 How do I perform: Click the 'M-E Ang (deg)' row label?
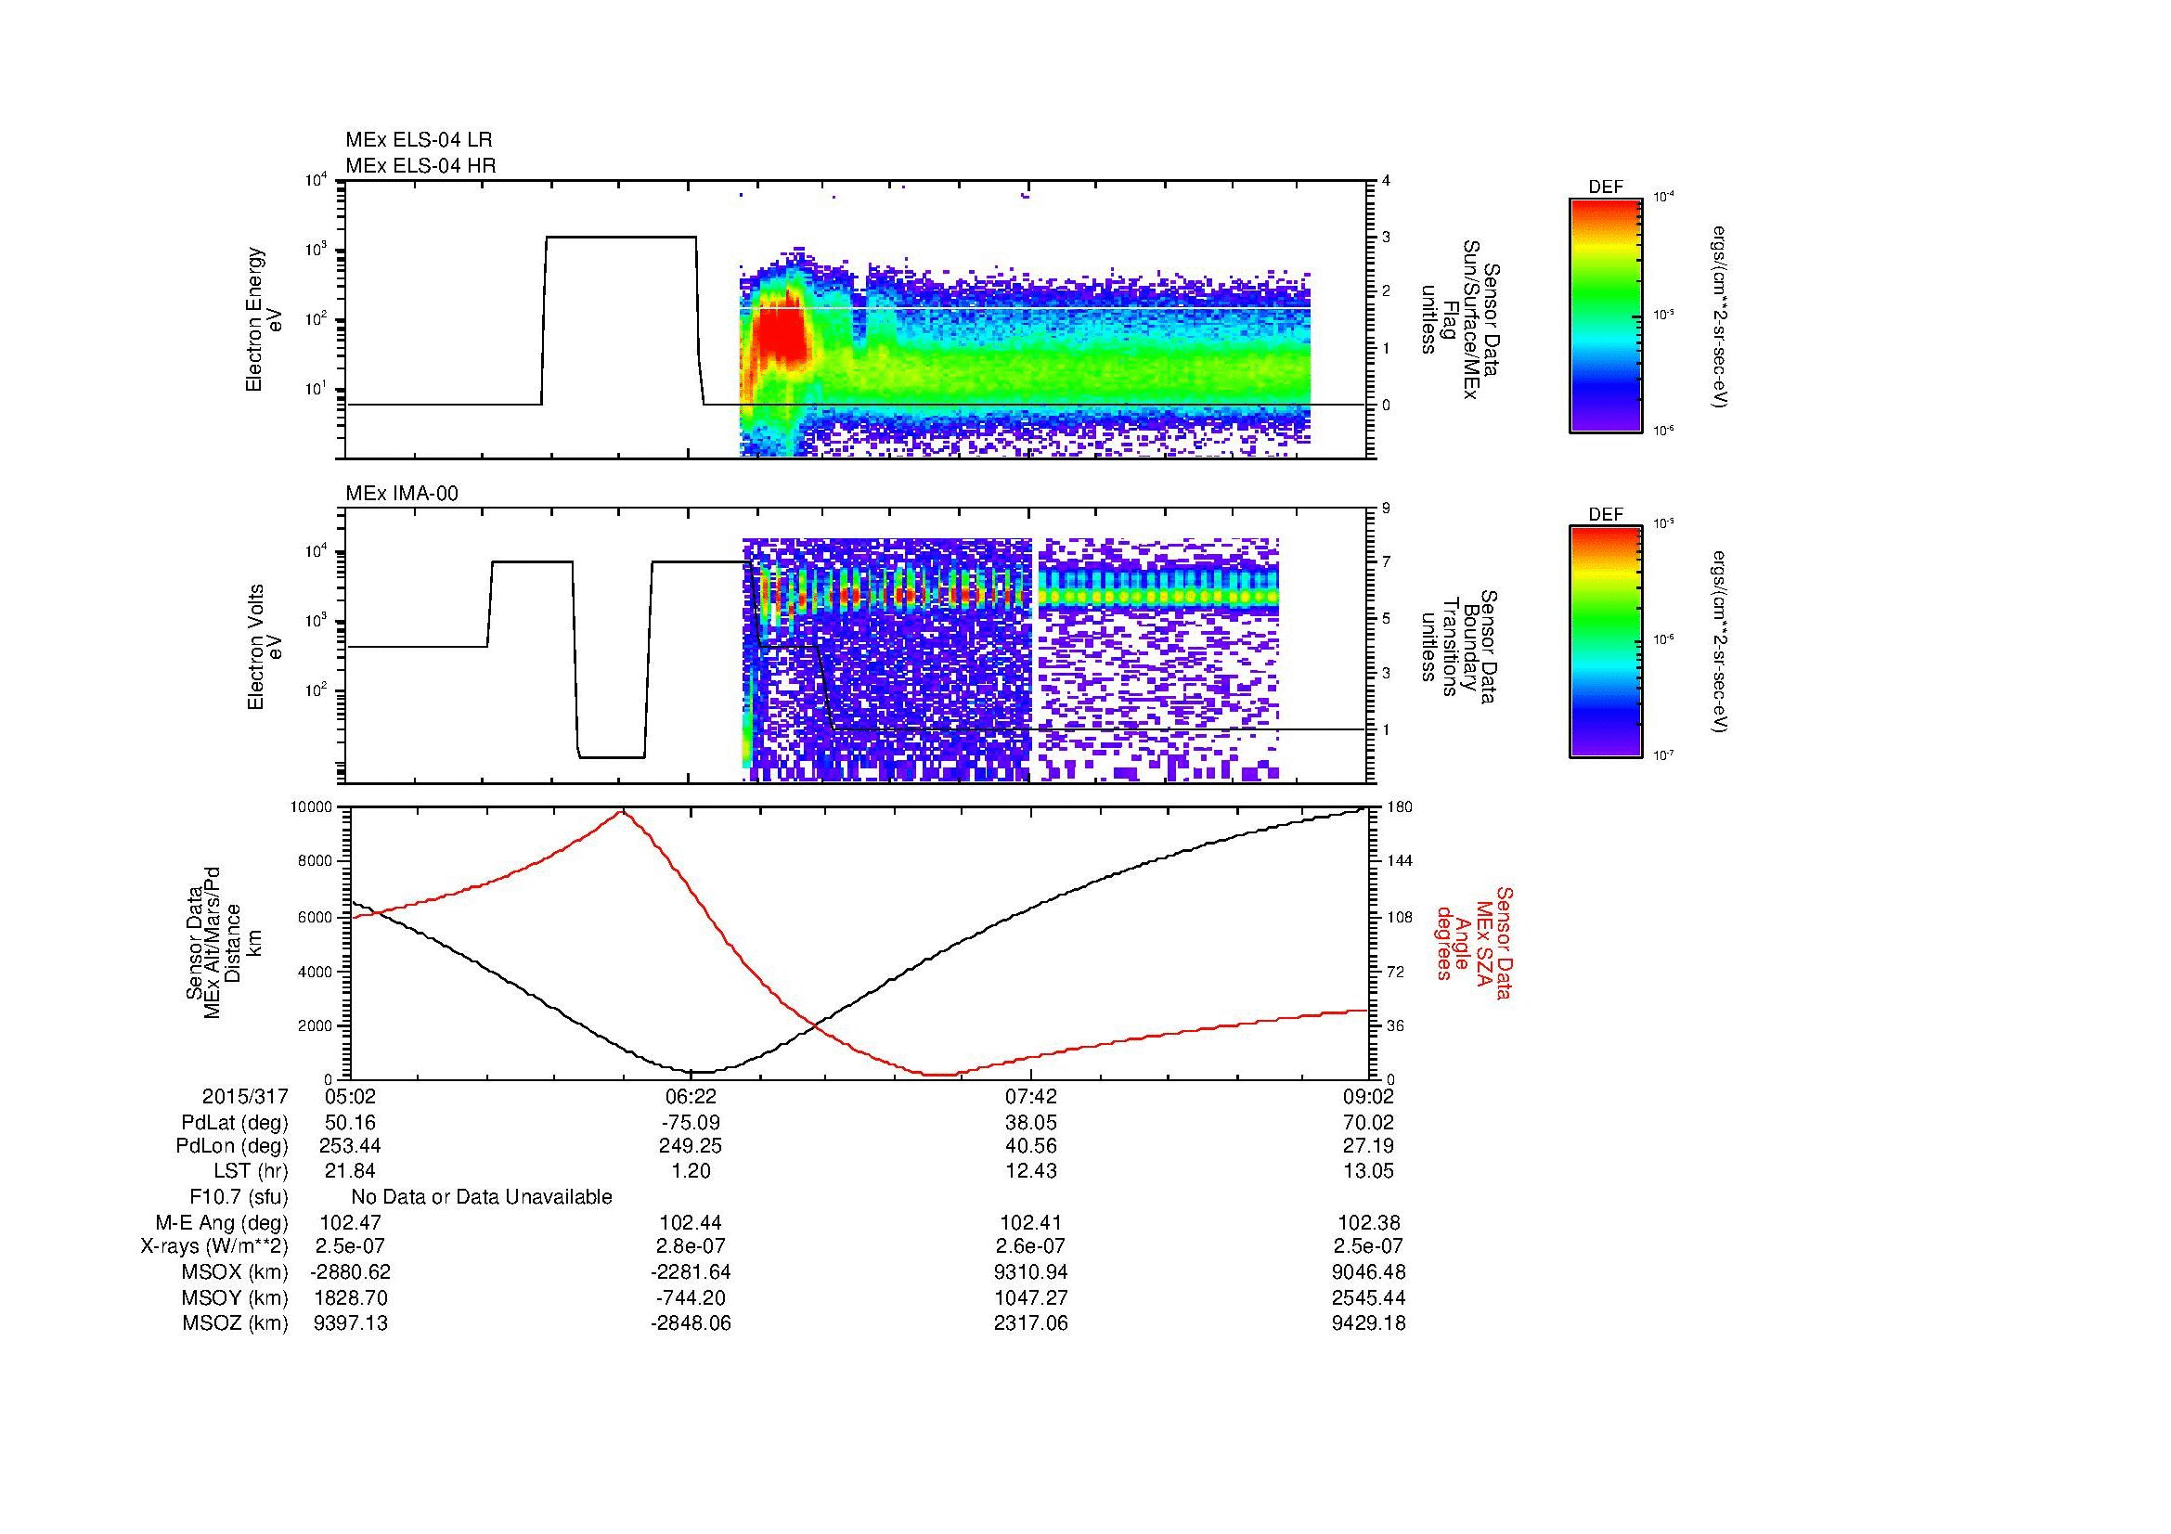(222, 1222)
